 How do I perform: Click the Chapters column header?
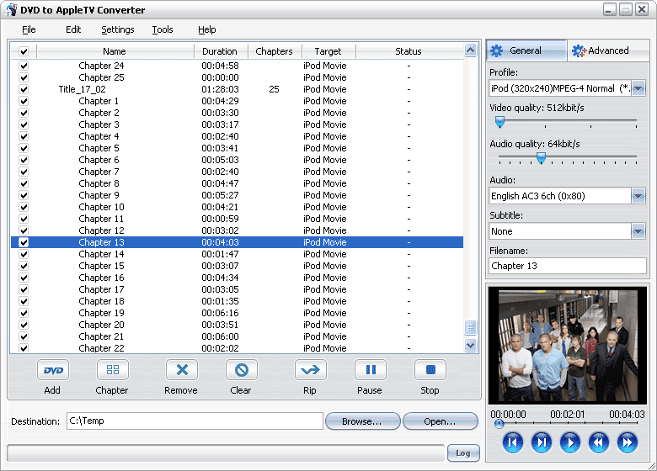click(275, 51)
